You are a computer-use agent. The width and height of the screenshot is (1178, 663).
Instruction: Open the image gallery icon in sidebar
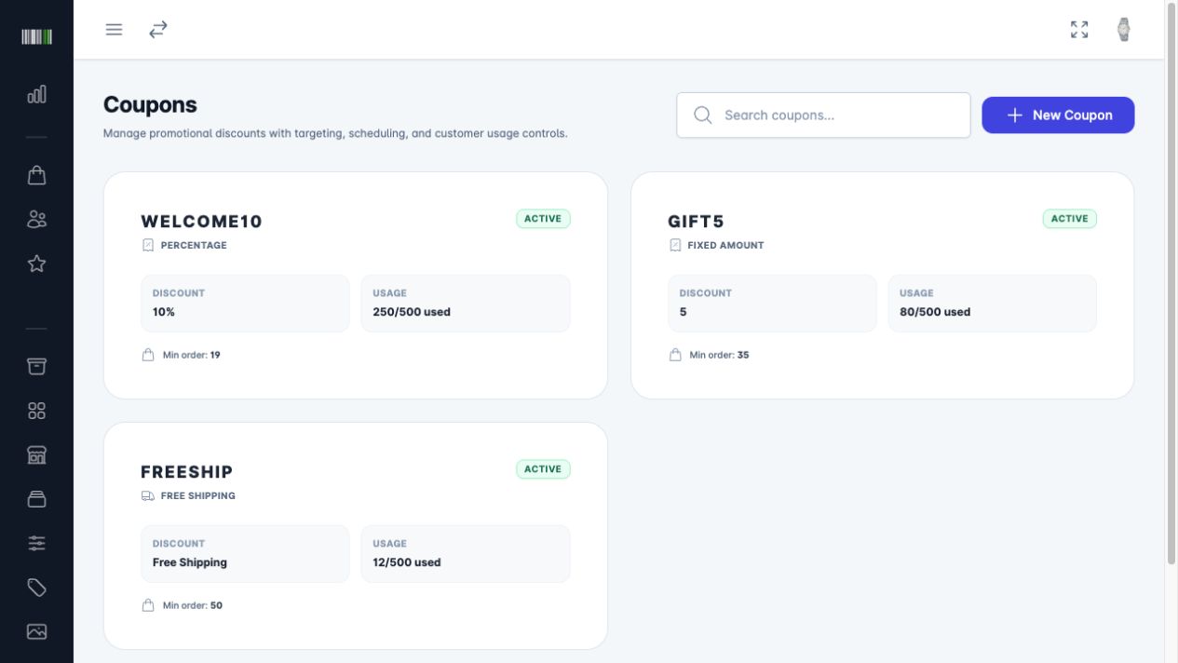click(x=36, y=631)
